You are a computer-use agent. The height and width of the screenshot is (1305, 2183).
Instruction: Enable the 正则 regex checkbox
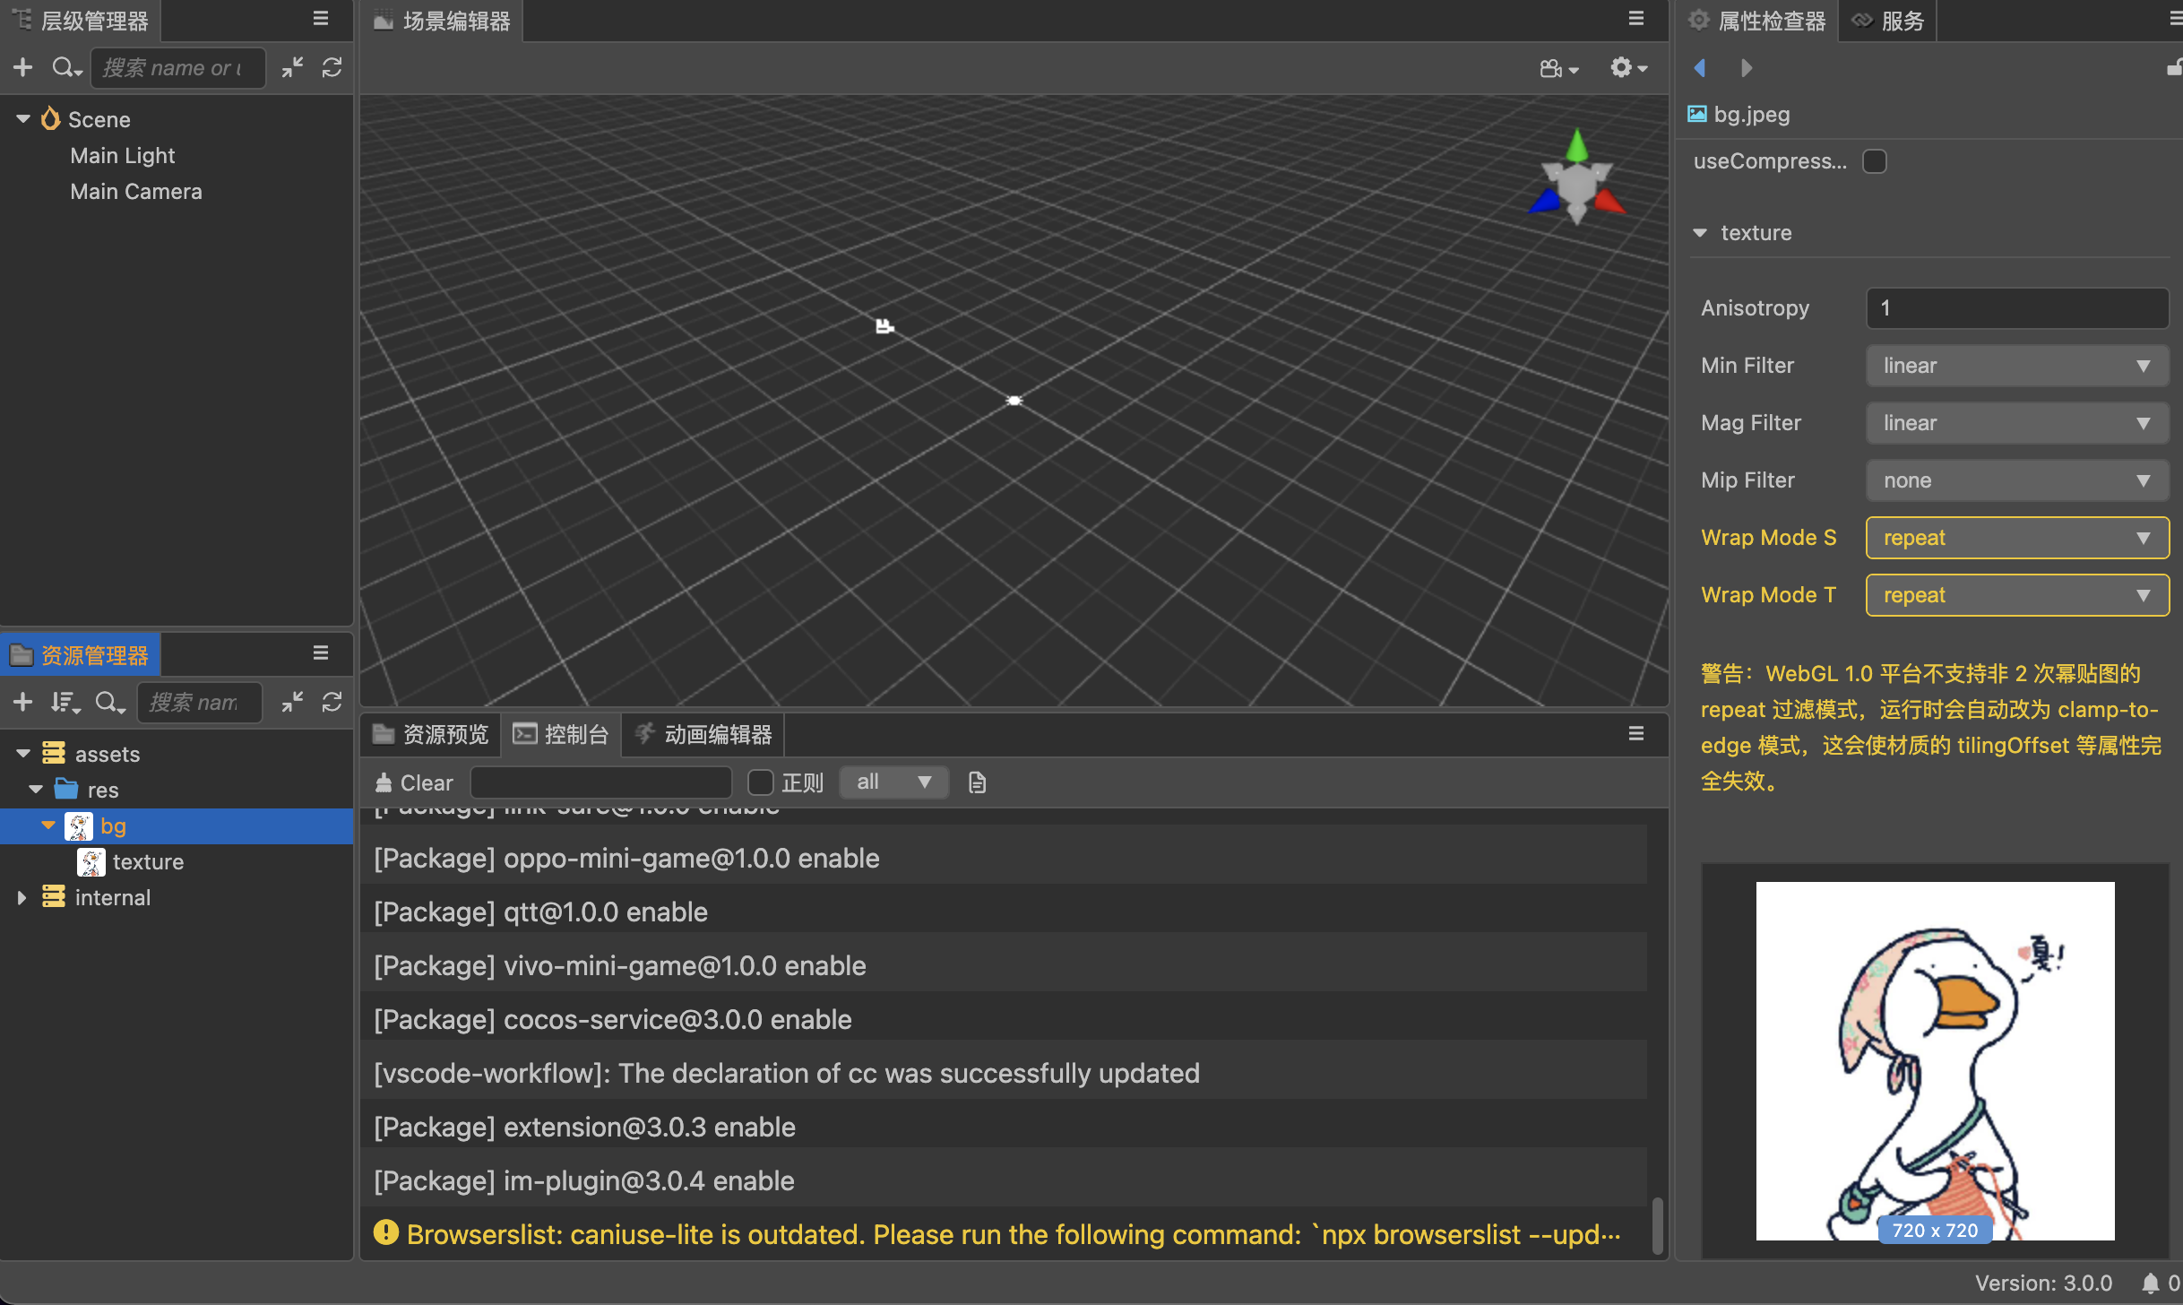tap(761, 782)
